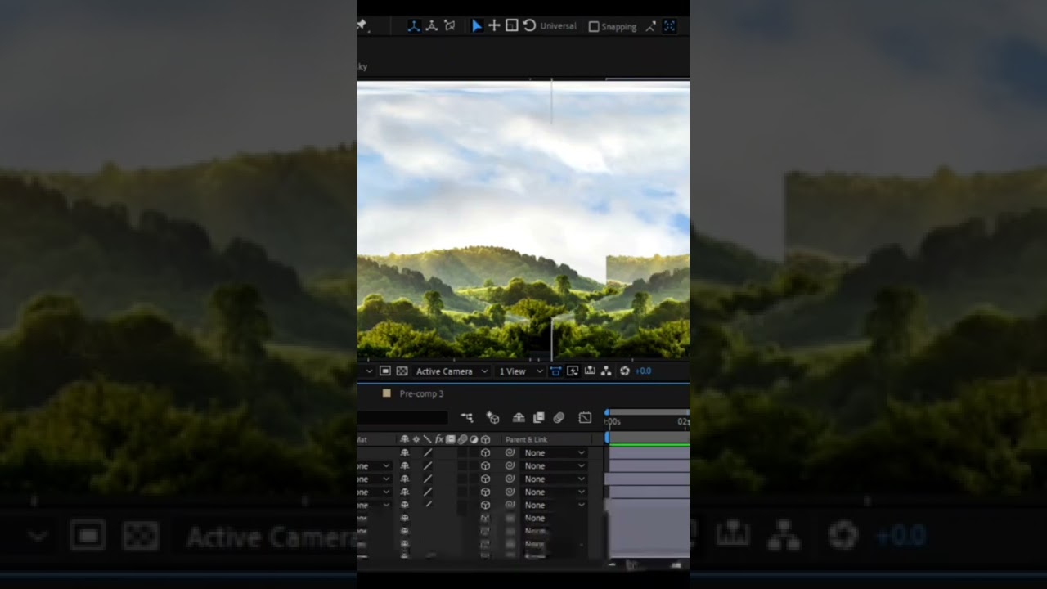Viewport: 1047px width, 589px height.
Task: Click the fx Effects column header icon
Action: click(x=439, y=440)
